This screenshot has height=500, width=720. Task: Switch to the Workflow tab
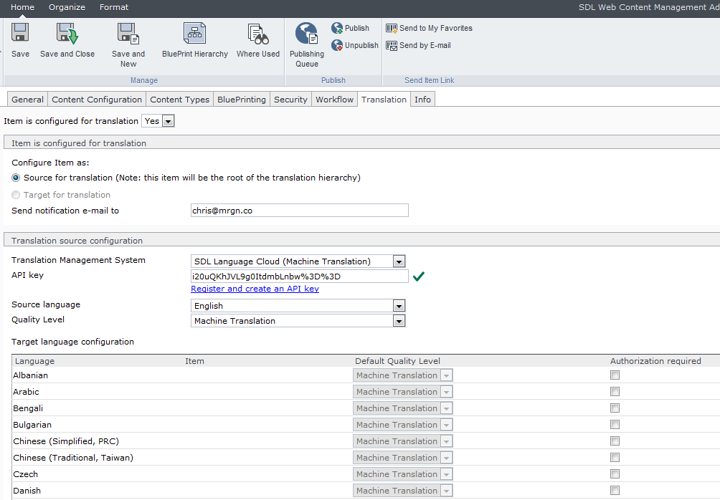[x=334, y=100]
